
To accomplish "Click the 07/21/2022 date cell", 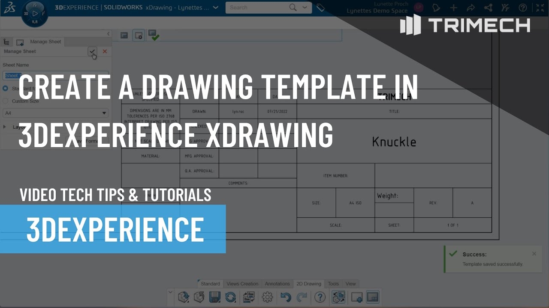I will pyautogui.click(x=277, y=111).
